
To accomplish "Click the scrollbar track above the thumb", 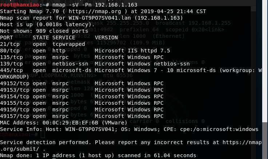I will coord(265,61).
